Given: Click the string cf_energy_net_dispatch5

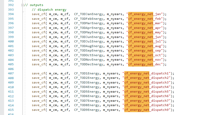Looking at the screenshot, I should coord(146,92).
